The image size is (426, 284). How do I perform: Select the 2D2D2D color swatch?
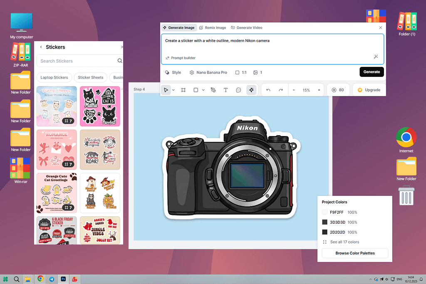[324, 232]
